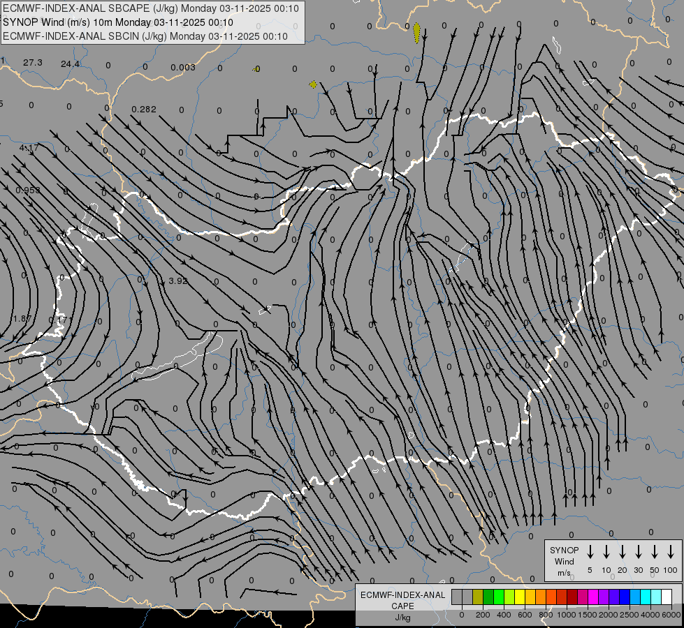Select the pure yellow CAPE legend swatch
Viewport: 684px width, 628px height.
pos(520,597)
